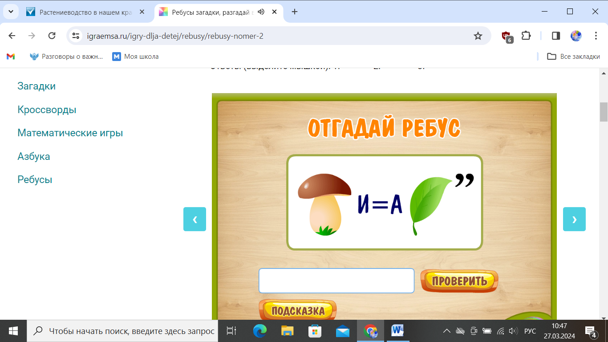
Task: Open the Загадки sidebar link
Action: point(36,86)
